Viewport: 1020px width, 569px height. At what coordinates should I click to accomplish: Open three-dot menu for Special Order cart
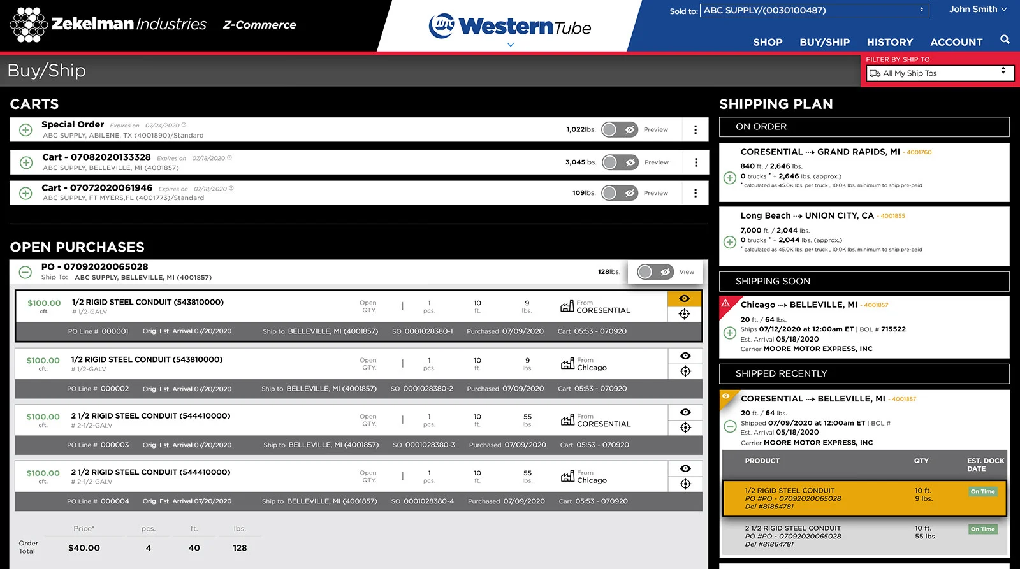[x=696, y=130]
